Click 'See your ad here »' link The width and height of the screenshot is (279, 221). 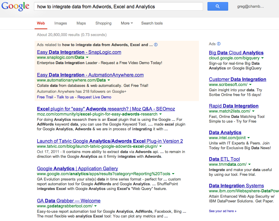[x=223, y=211]
